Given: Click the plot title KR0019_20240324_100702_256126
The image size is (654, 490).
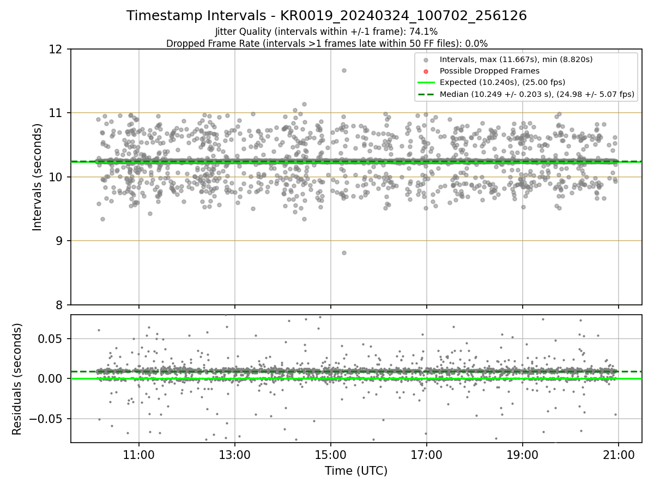Looking at the screenshot, I should point(326,16).
